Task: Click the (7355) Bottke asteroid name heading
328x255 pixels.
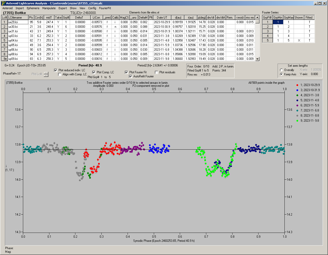Action: [x=14, y=13]
